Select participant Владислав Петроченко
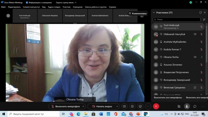 pyautogui.click(x=178, y=72)
